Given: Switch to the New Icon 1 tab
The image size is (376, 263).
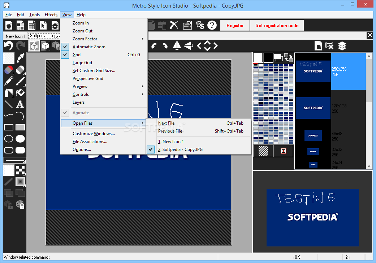Looking at the screenshot, I should [15, 36].
